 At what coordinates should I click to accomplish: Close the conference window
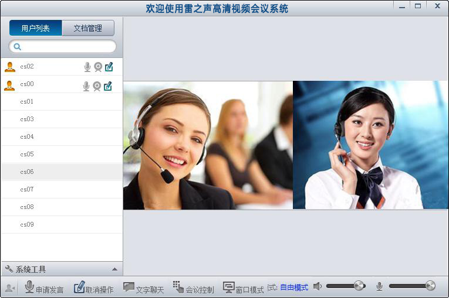click(x=437, y=6)
